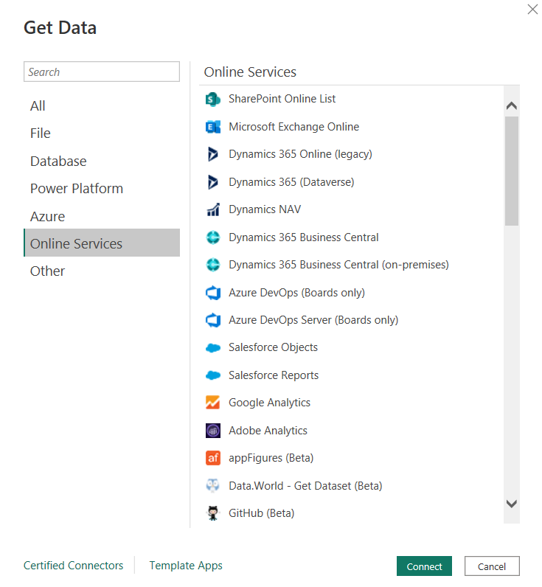
Task: Switch to the Database category
Action: pyautogui.click(x=58, y=161)
